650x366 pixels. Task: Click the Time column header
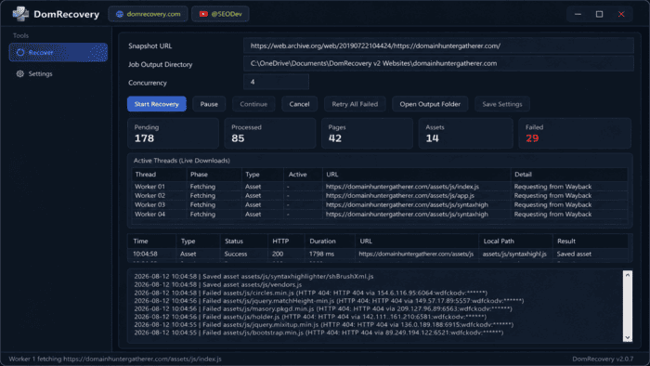click(152, 242)
